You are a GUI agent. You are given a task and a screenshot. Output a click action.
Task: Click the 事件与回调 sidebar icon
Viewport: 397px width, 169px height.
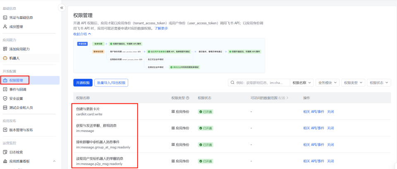(5, 89)
